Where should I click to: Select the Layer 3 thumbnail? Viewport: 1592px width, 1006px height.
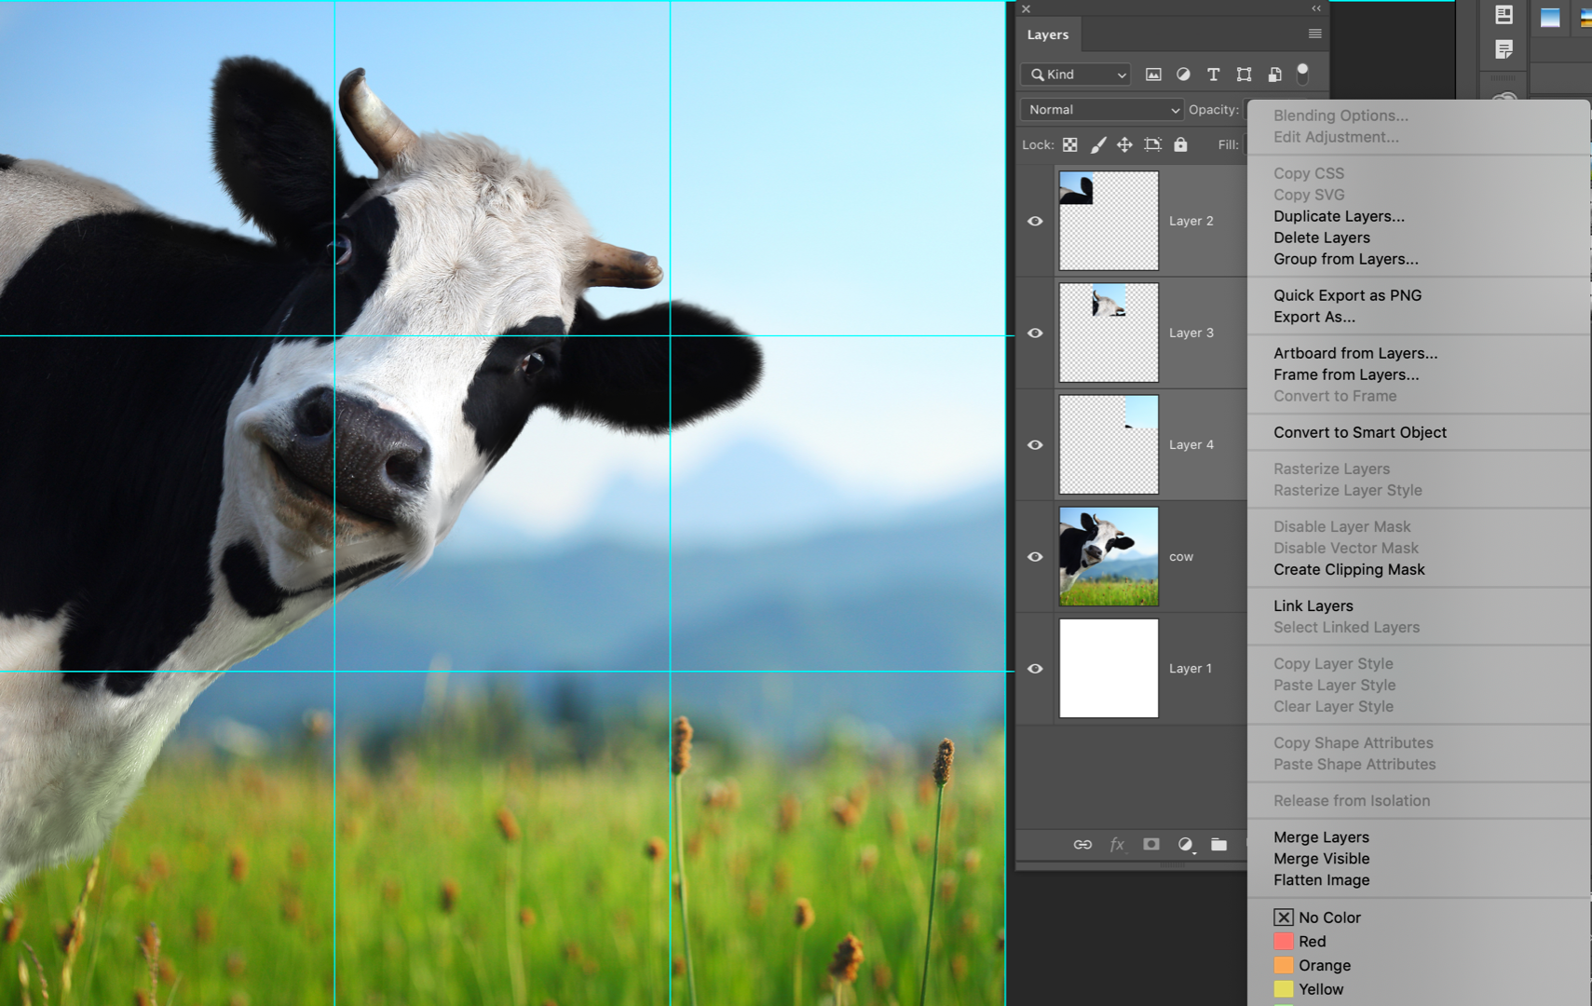1109,333
